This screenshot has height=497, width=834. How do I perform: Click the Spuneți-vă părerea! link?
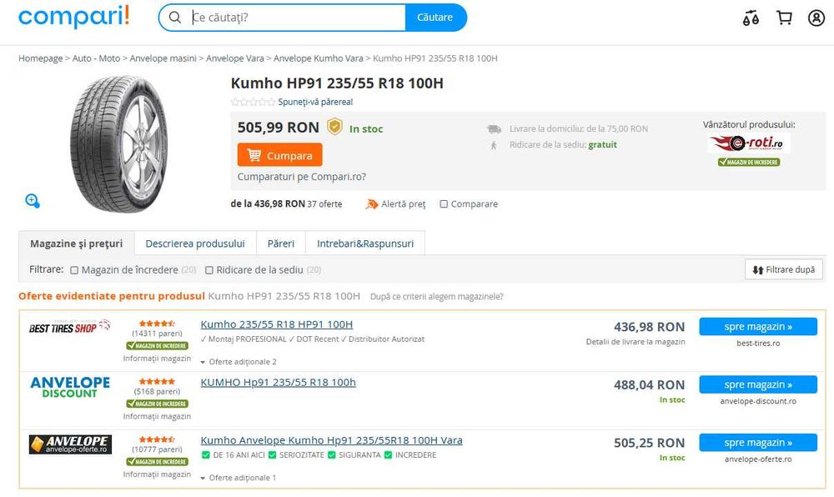pyautogui.click(x=315, y=102)
